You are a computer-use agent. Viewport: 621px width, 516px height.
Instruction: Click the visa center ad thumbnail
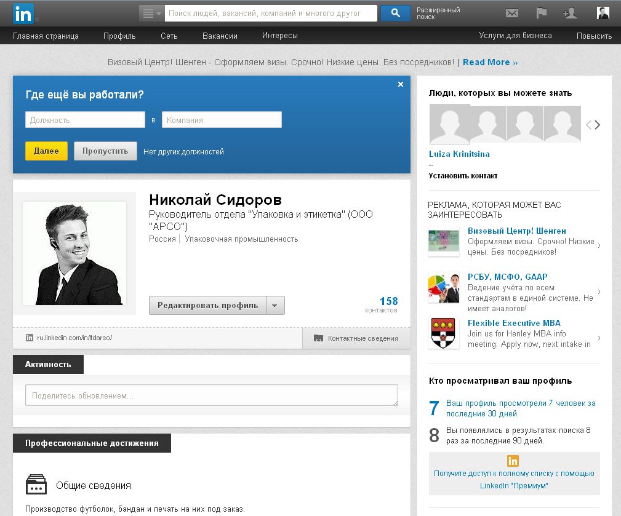(x=444, y=241)
